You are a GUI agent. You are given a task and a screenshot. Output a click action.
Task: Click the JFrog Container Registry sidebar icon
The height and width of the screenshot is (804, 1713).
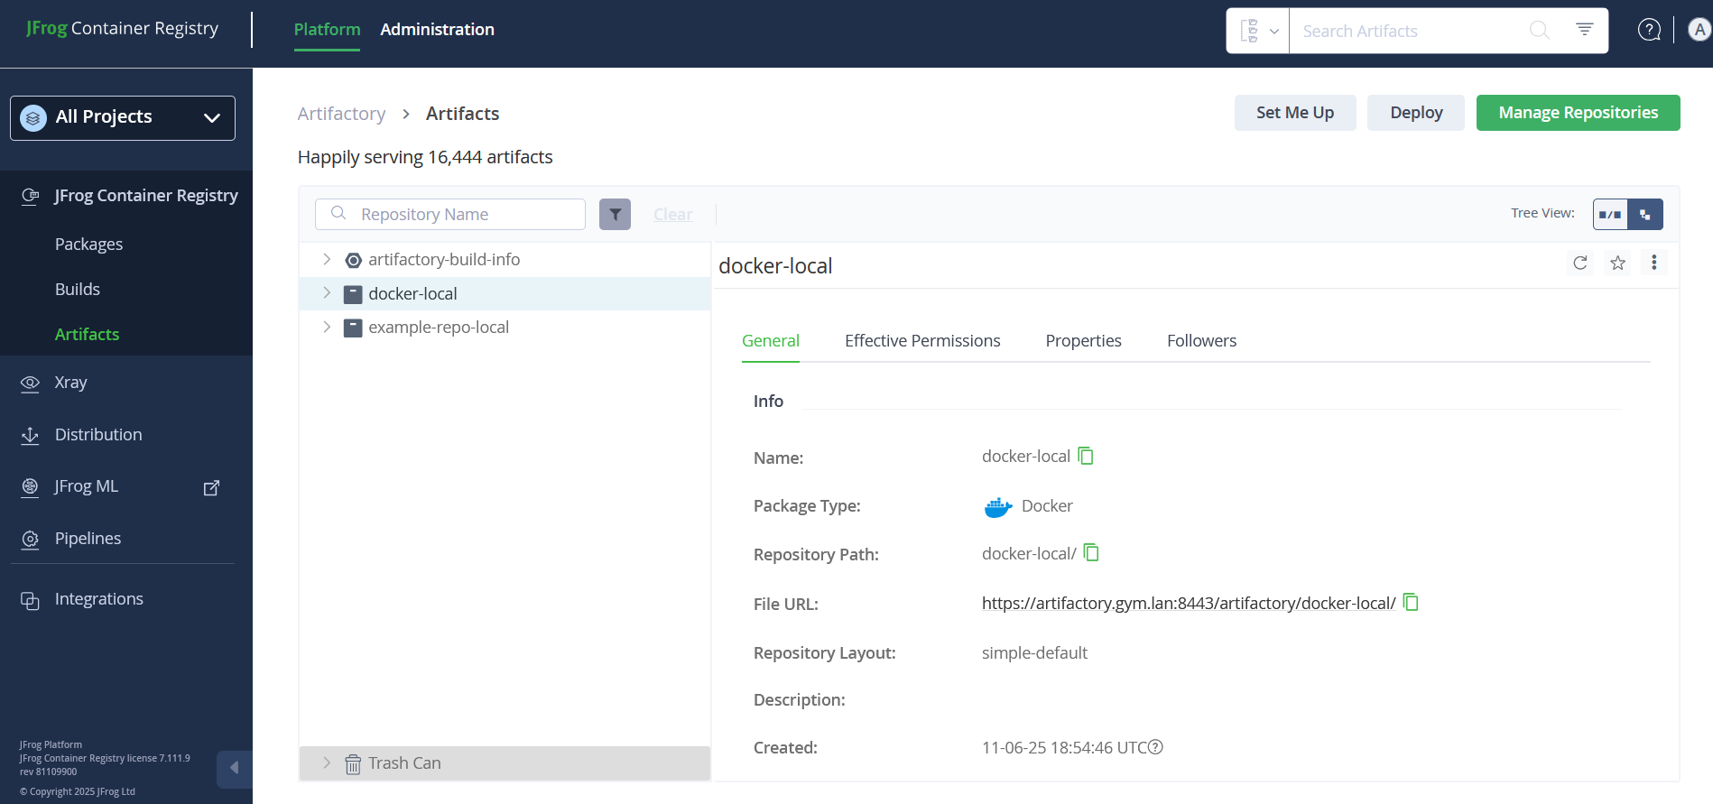pyautogui.click(x=30, y=196)
